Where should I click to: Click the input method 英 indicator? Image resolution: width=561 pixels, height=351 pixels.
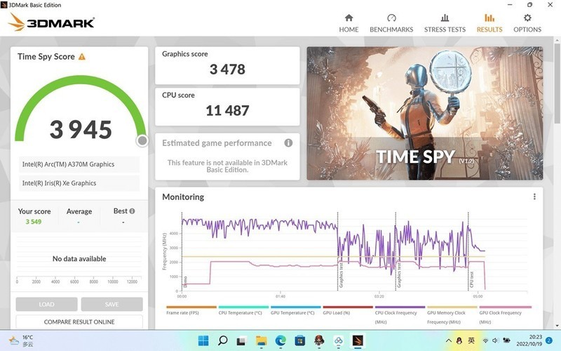coord(471,340)
